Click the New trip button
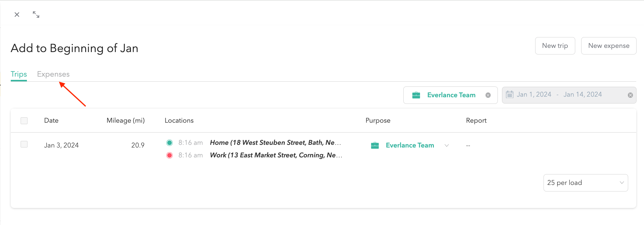Viewport: 644px width, 225px height. (555, 46)
